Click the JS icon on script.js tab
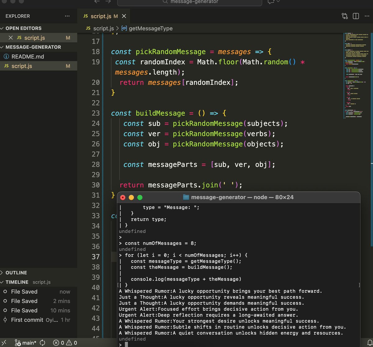The height and width of the screenshot is (347, 373). (x=85, y=16)
